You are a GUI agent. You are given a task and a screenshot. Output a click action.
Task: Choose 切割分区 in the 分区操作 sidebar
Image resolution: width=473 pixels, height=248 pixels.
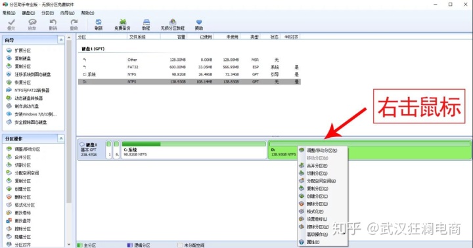pos(18,165)
